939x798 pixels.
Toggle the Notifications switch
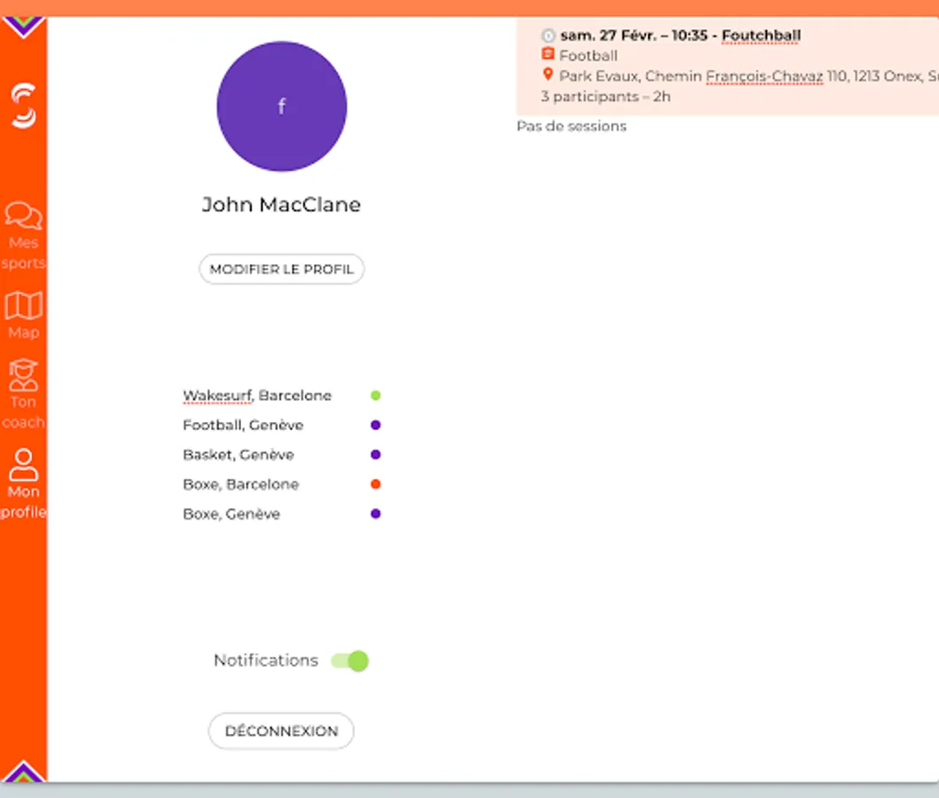coord(350,661)
